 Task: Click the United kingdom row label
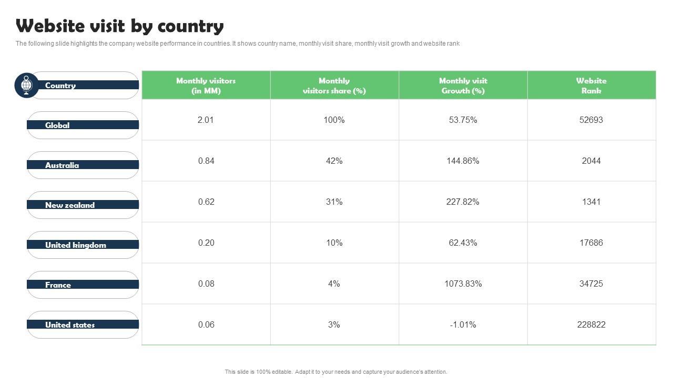click(x=76, y=245)
